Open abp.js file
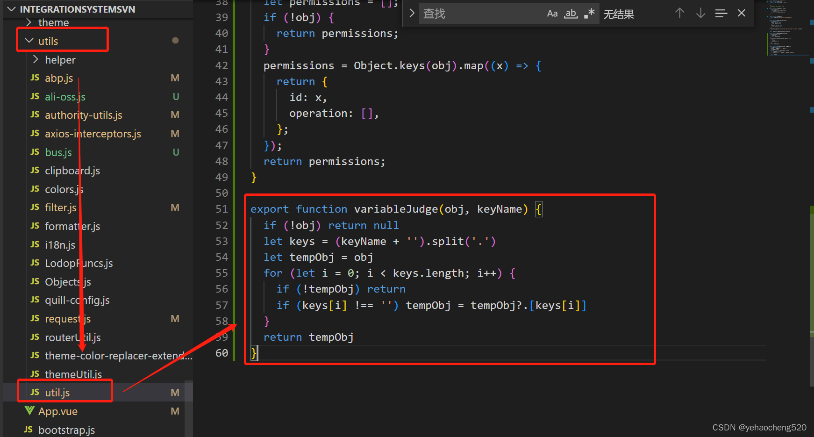The image size is (814, 437). point(59,78)
